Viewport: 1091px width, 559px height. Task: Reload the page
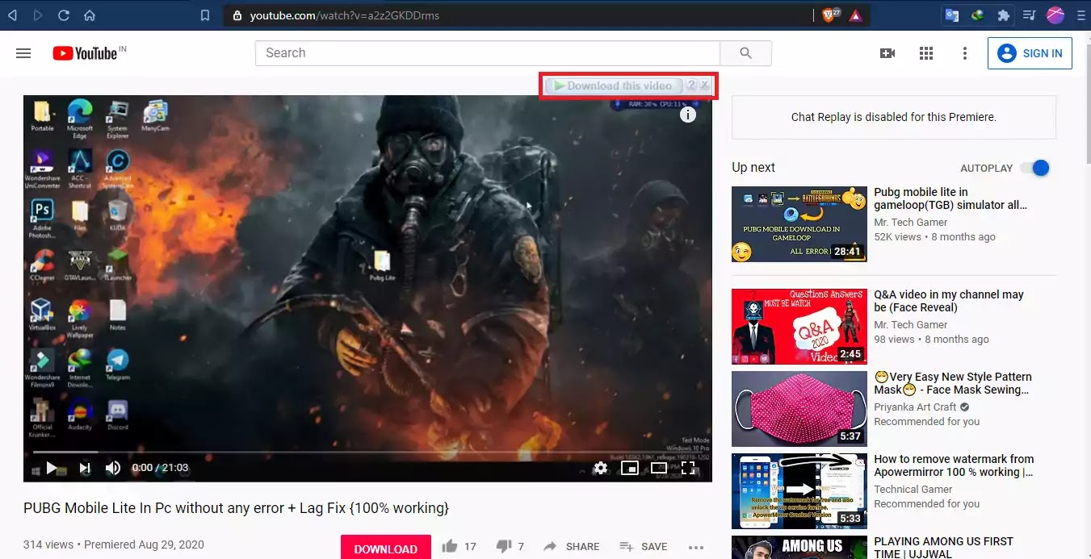[x=64, y=15]
